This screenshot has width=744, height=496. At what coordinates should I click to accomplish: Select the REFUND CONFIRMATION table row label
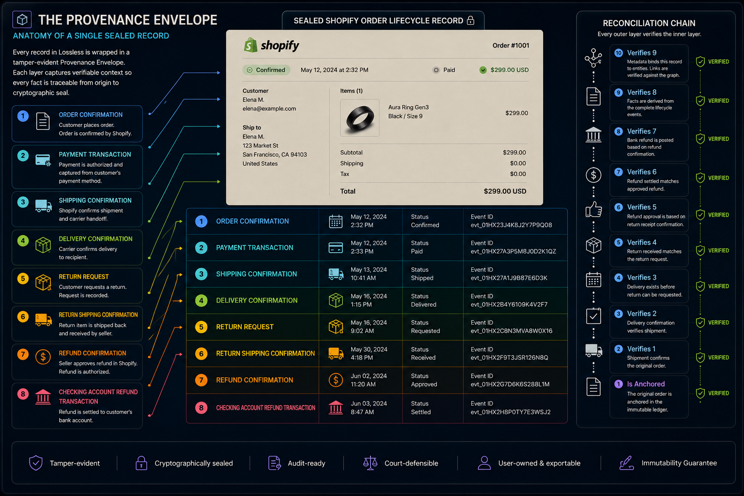point(254,380)
